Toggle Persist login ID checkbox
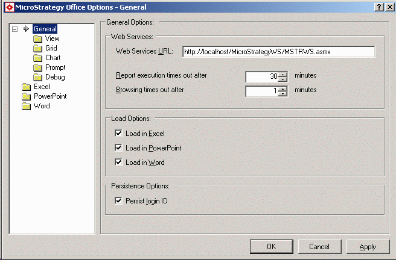The image size is (396, 260). [118, 200]
